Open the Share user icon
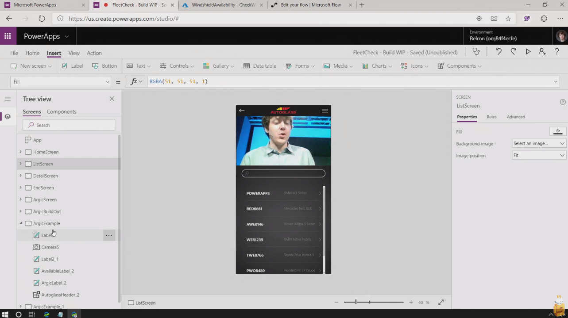This screenshot has height=318, width=568. pos(542,52)
